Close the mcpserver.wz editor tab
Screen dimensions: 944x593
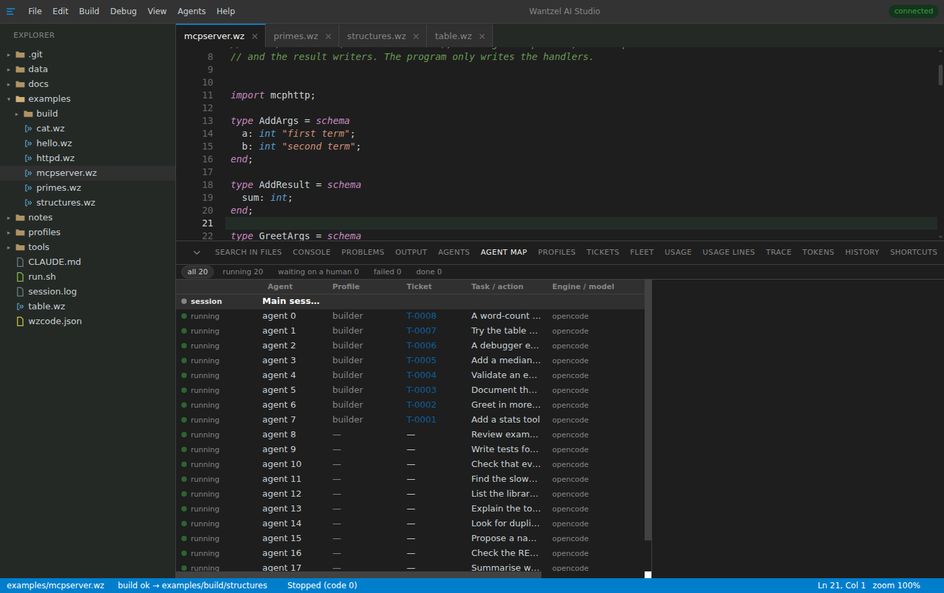coord(255,36)
